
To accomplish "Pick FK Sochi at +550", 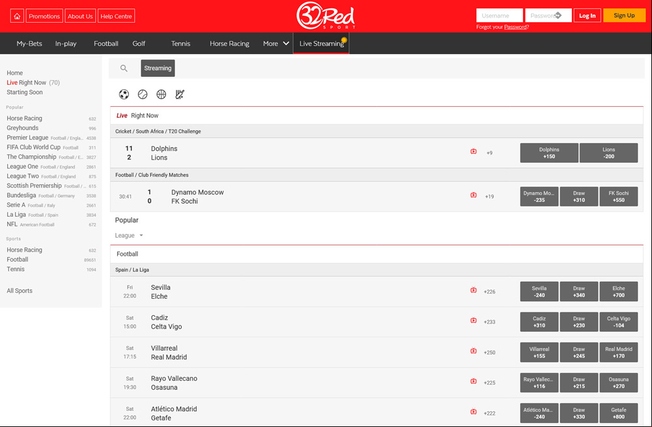I will 618,197.
